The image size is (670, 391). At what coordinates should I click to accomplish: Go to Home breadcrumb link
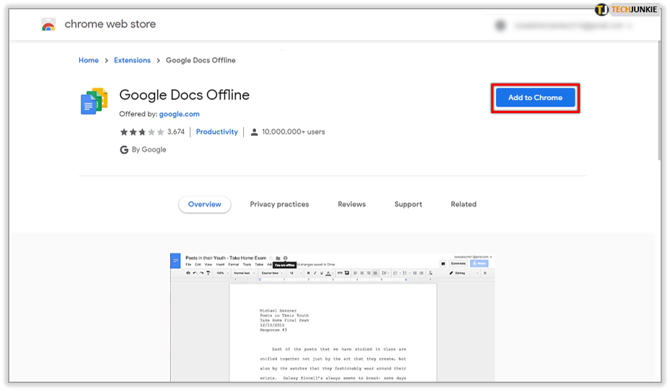pos(89,60)
